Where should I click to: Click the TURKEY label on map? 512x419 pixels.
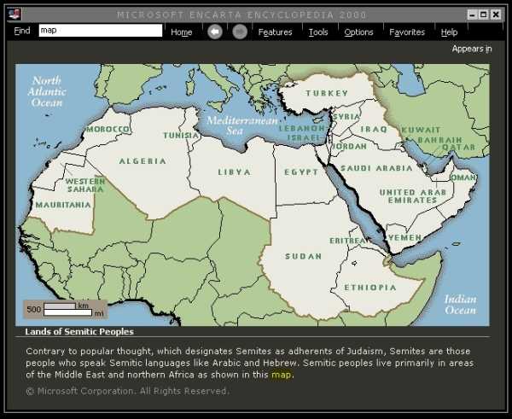point(327,93)
